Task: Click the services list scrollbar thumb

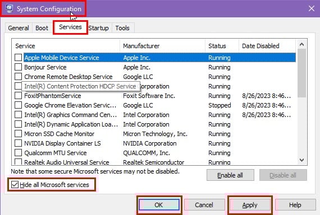Action: point(302,73)
